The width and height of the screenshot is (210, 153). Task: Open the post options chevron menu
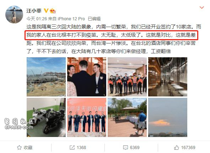click(202, 7)
